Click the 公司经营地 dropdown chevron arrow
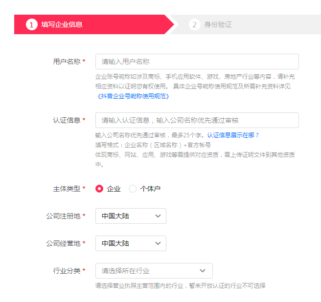This screenshot has height=302, width=321. pos(158,243)
